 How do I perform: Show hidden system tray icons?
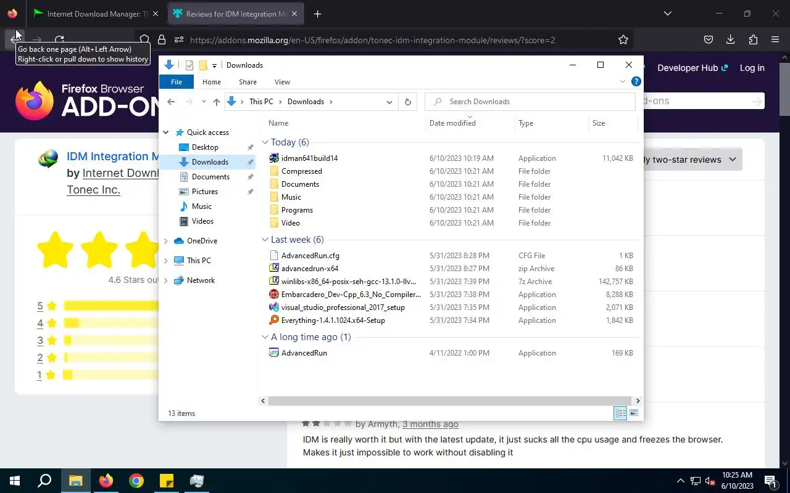click(681, 481)
